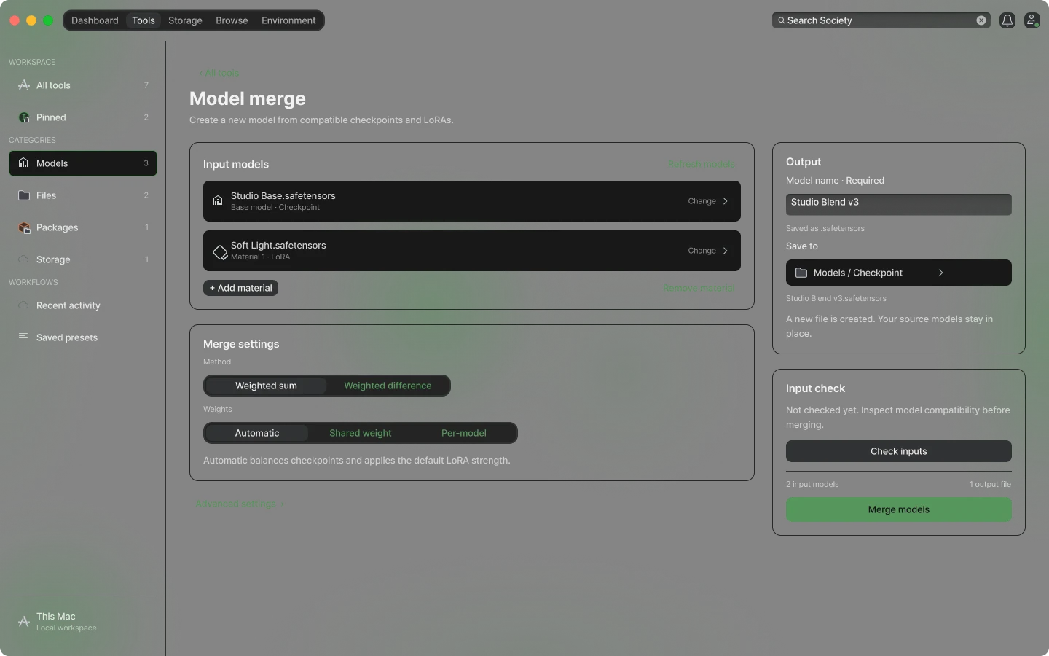Click the 'Studio Blend v3.safetensors' text
This screenshot has height=656, width=1049.
[x=836, y=298]
